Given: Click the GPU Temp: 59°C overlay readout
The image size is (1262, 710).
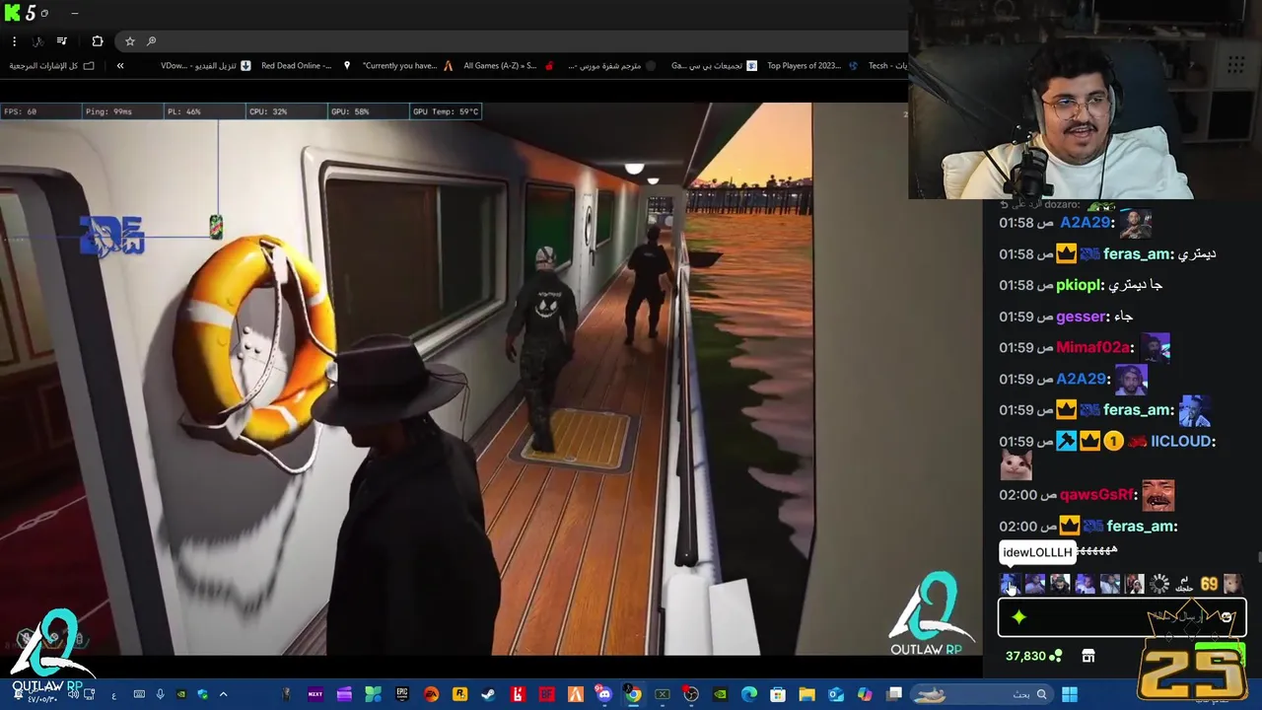Looking at the screenshot, I should point(446,111).
